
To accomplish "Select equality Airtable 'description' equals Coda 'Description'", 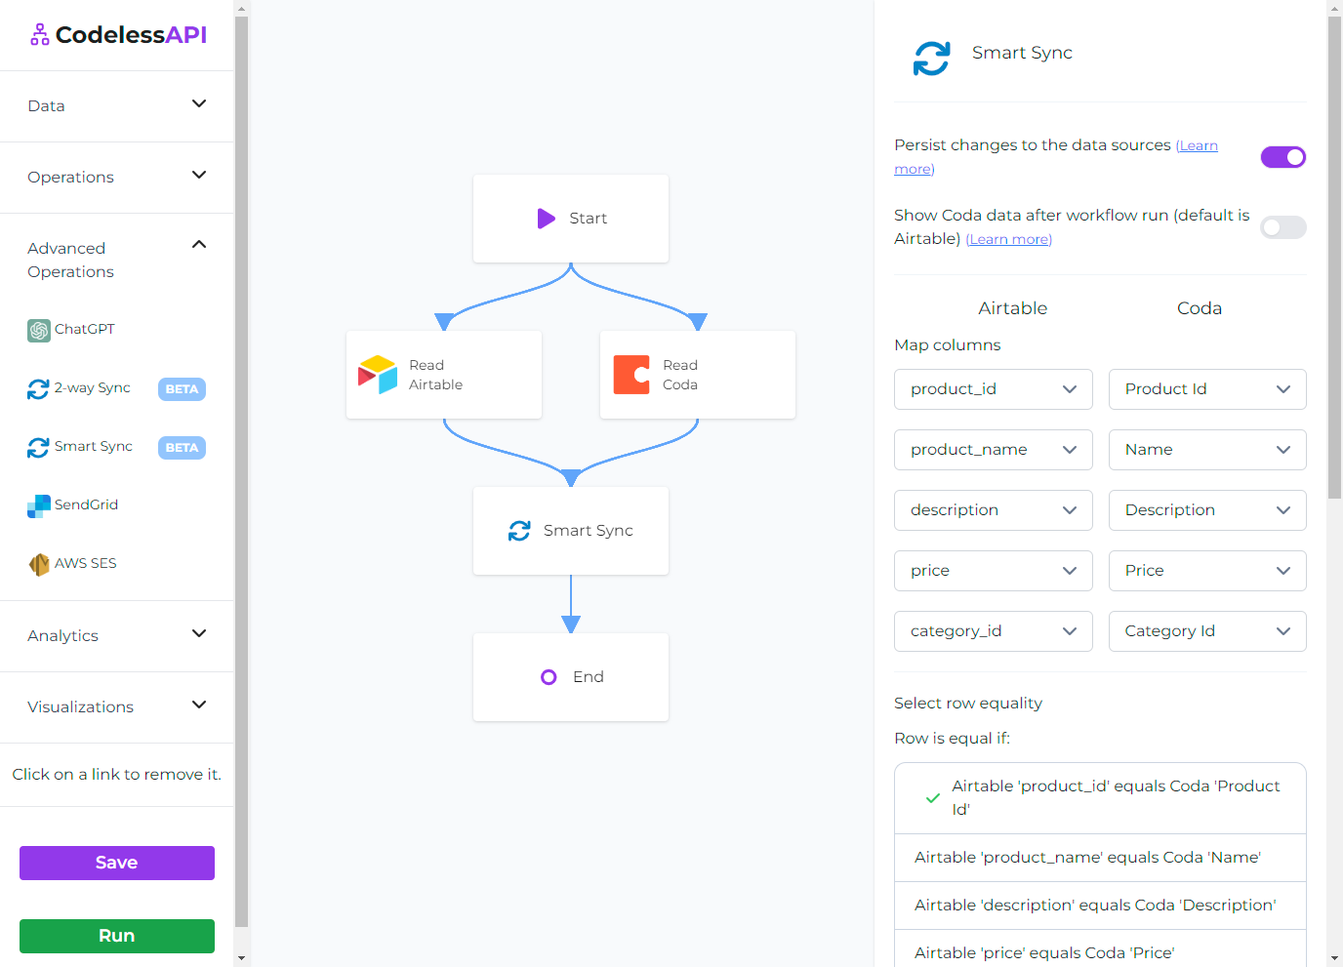I will 1100,906.
